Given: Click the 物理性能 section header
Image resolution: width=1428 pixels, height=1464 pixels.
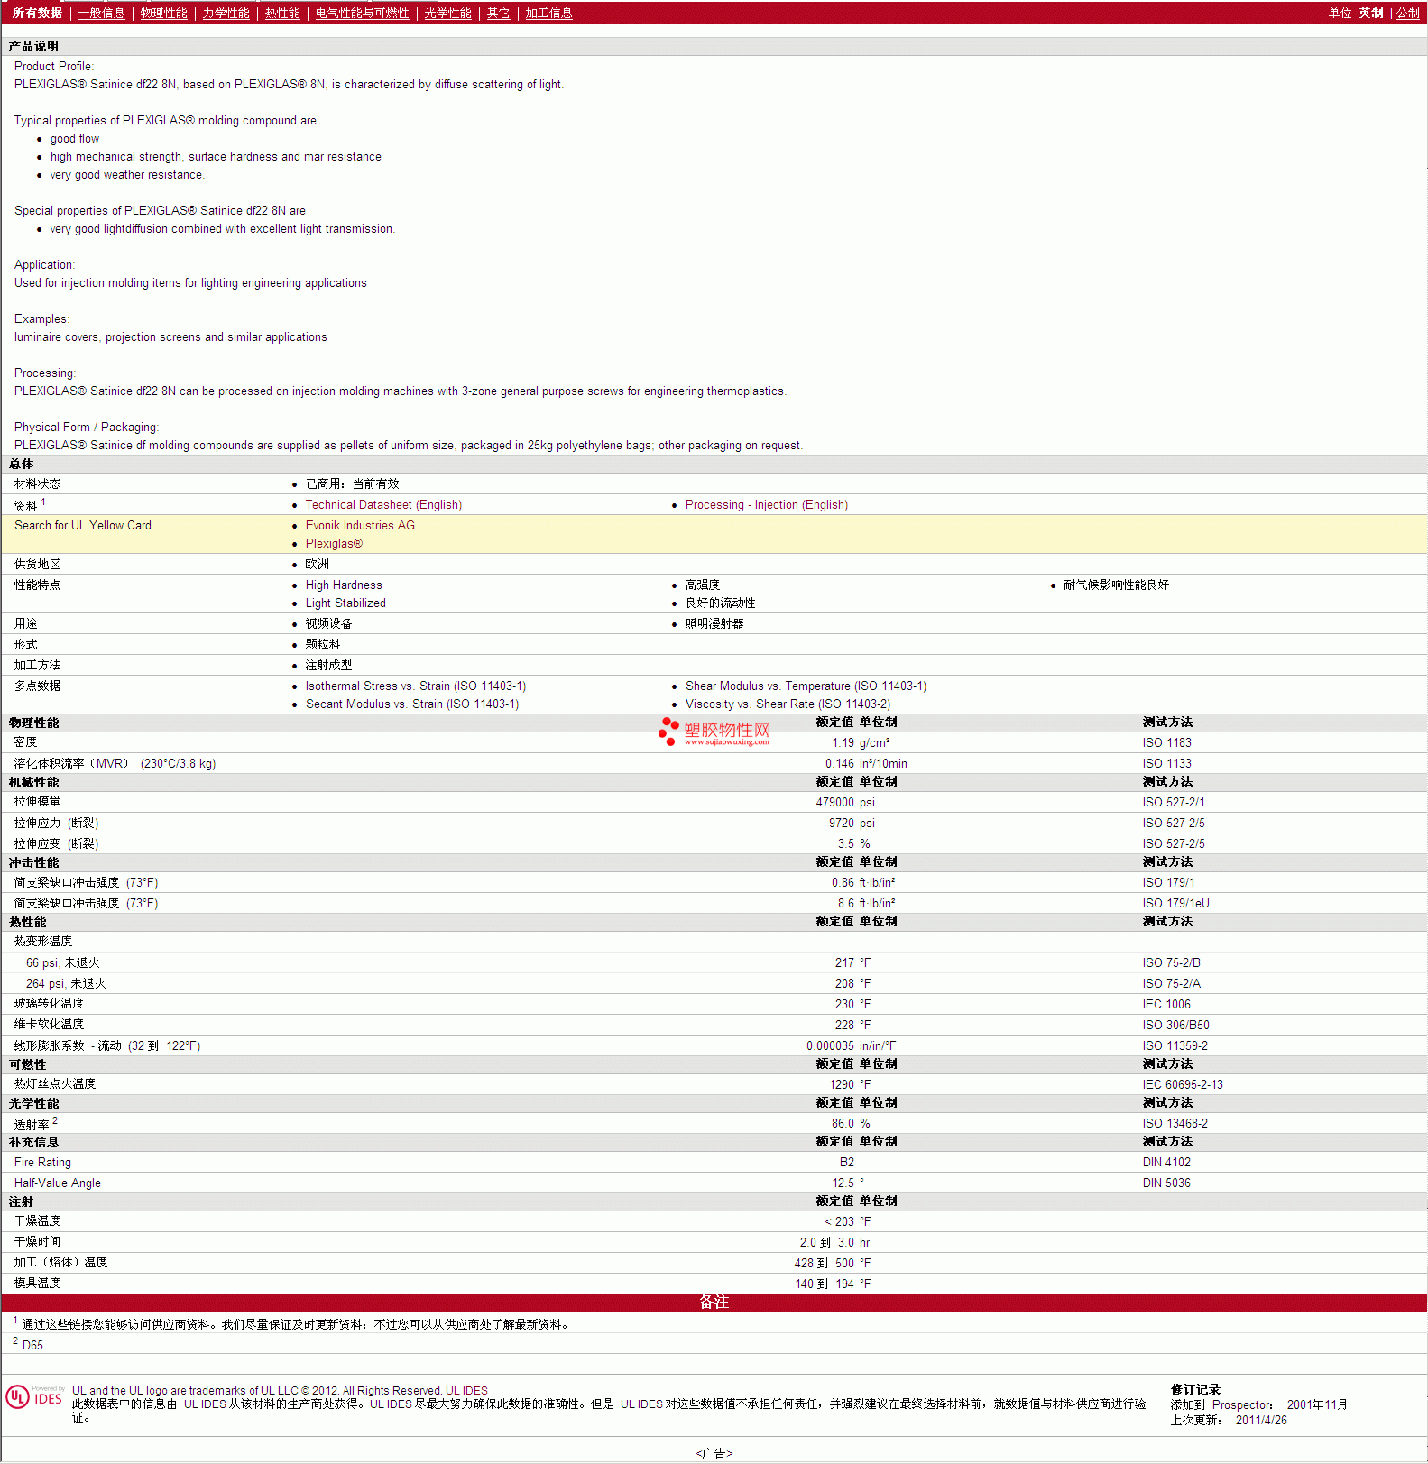Looking at the screenshot, I should (33, 723).
